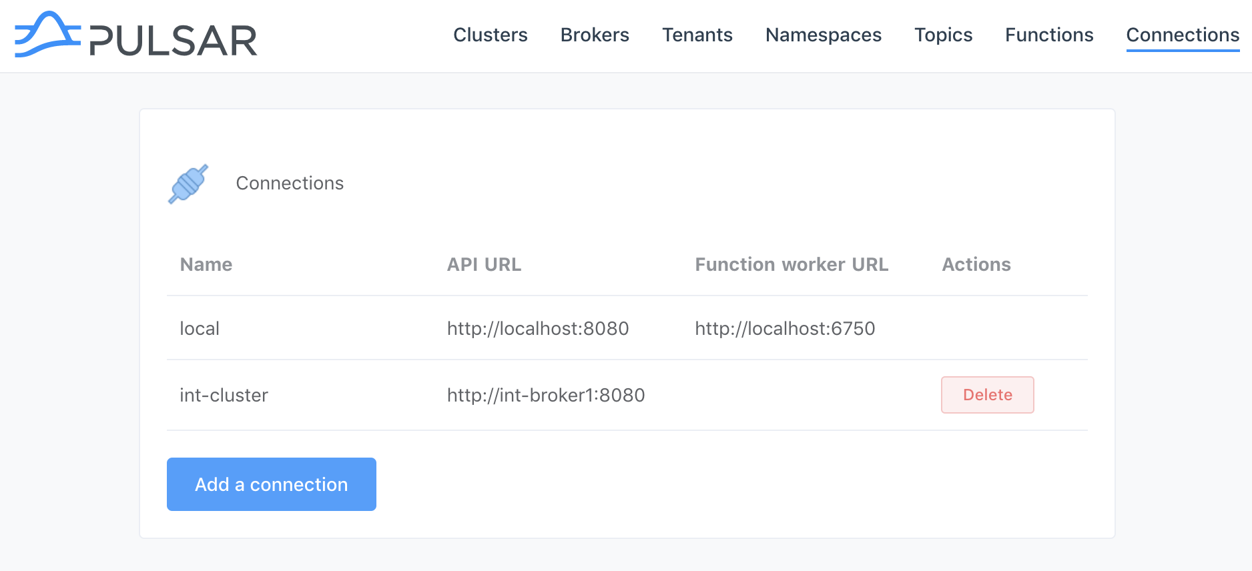This screenshot has width=1252, height=571.
Task: Click the http://localhost:6750 function worker URL
Action: [x=785, y=328]
